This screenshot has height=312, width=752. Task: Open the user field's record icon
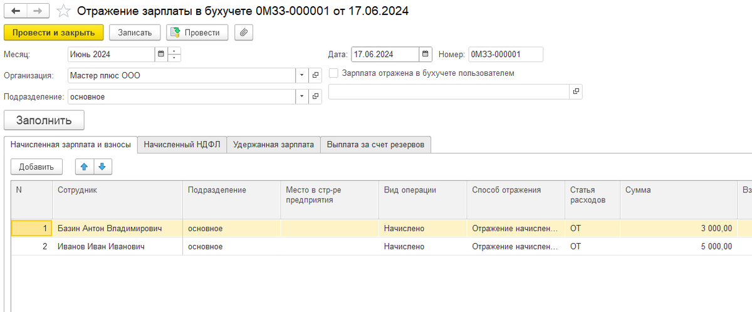[x=575, y=91]
